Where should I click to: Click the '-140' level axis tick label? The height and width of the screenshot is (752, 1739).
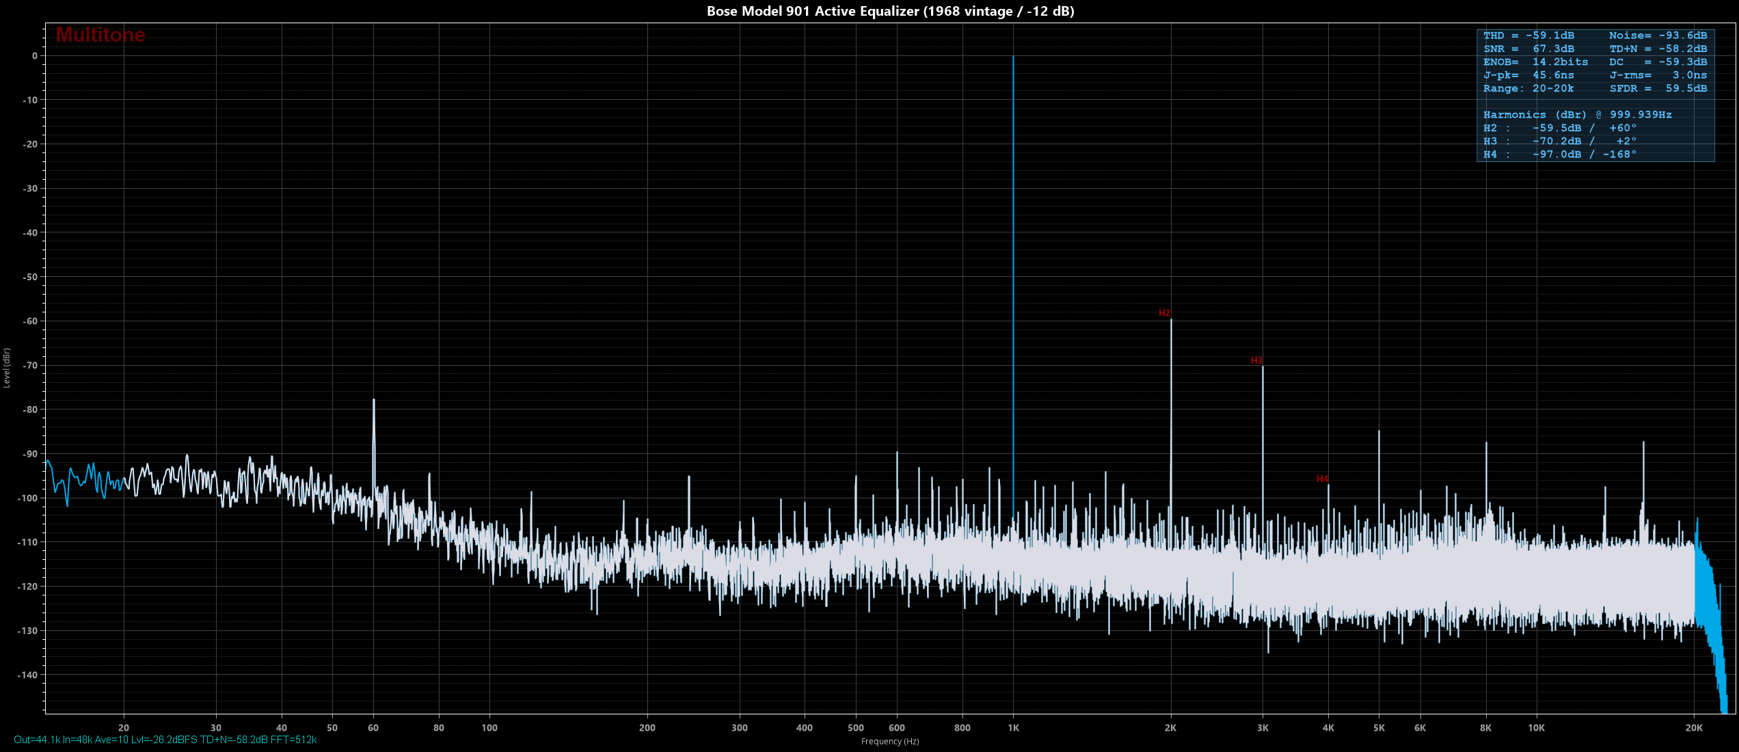point(27,675)
